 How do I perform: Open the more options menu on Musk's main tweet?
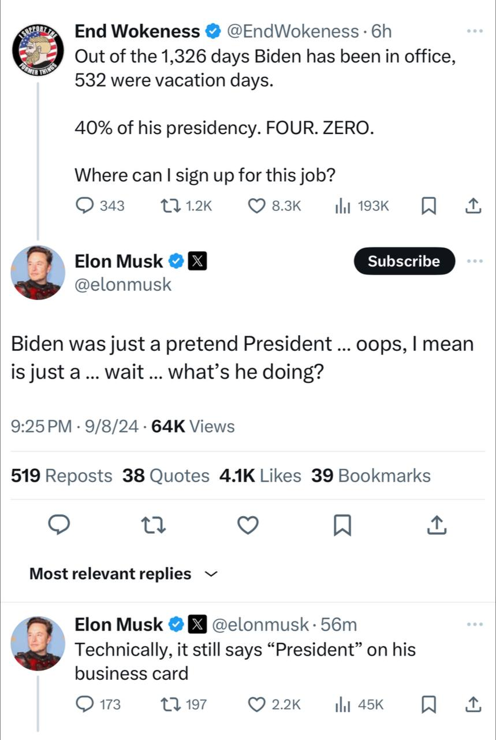click(x=475, y=261)
